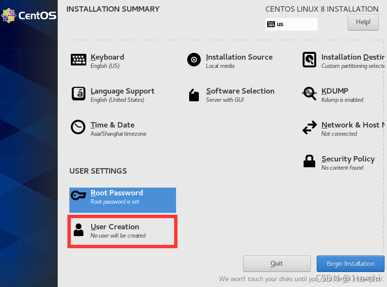This screenshot has height=287, width=387.
Task: Open the Security Policy title
Action: (348, 159)
